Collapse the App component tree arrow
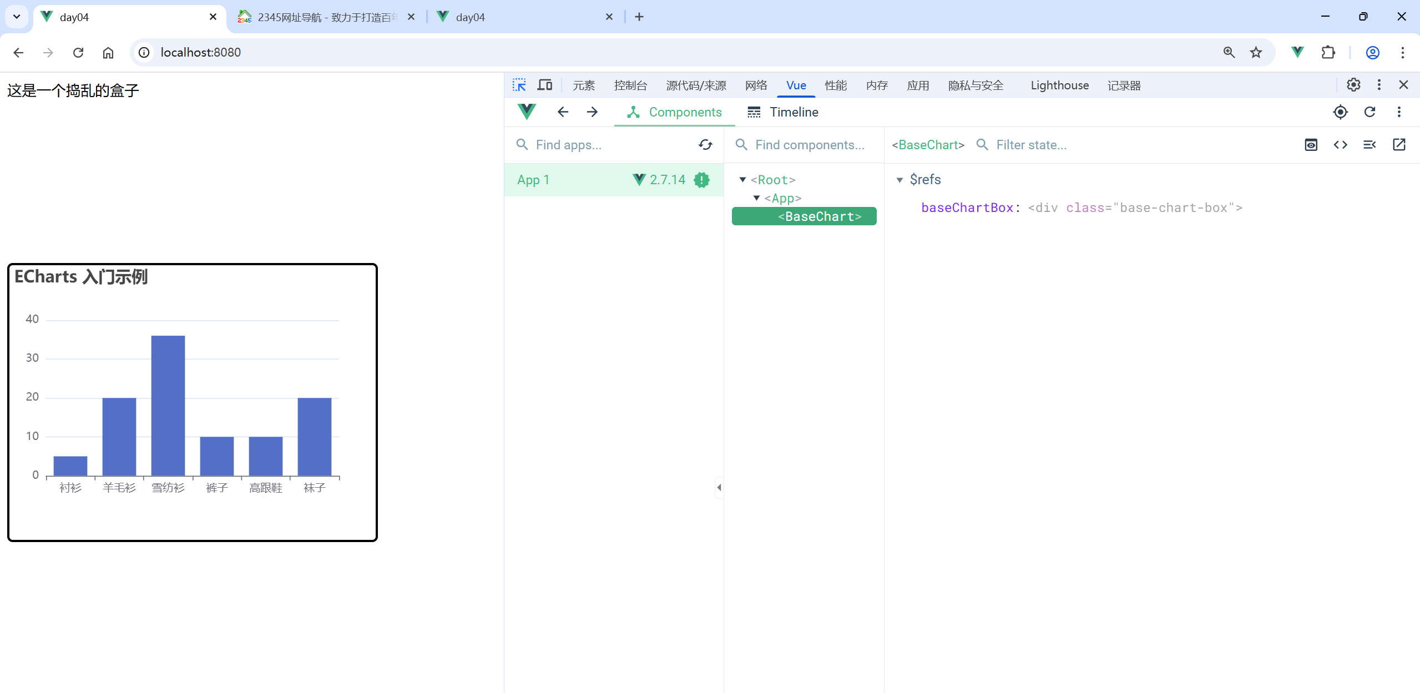This screenshot has height=693, width=1420. [x=756, y=198]
